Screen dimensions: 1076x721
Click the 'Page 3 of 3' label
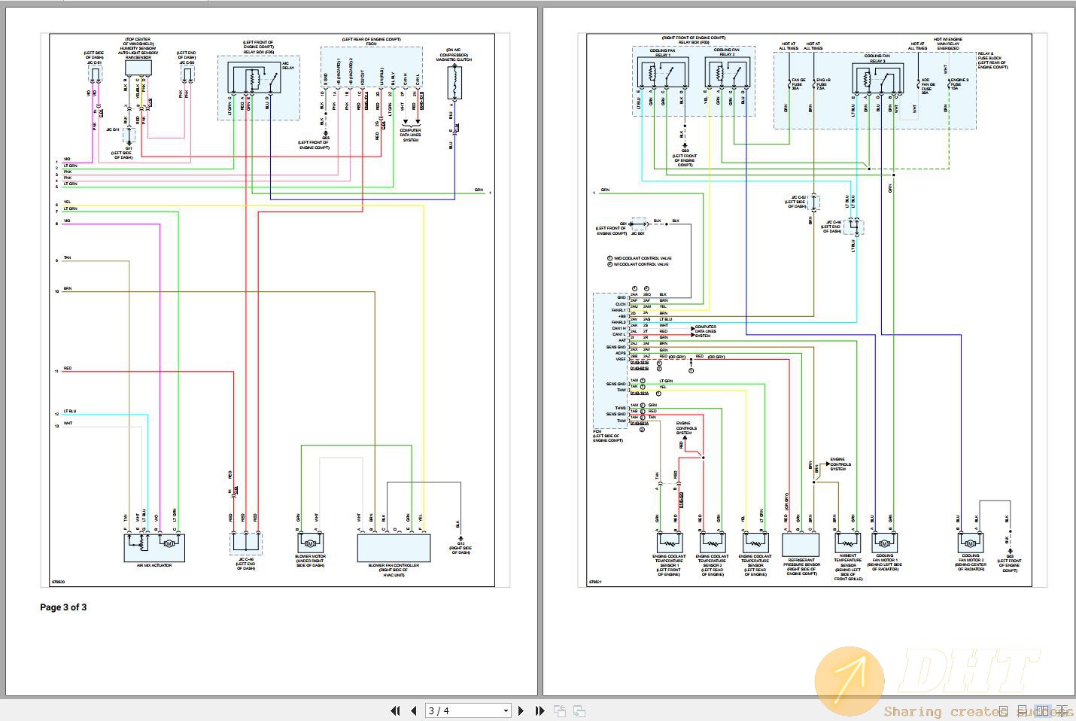(63, 607)
